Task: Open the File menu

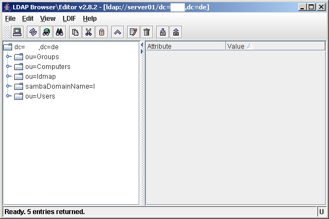Action: point(10,19)
